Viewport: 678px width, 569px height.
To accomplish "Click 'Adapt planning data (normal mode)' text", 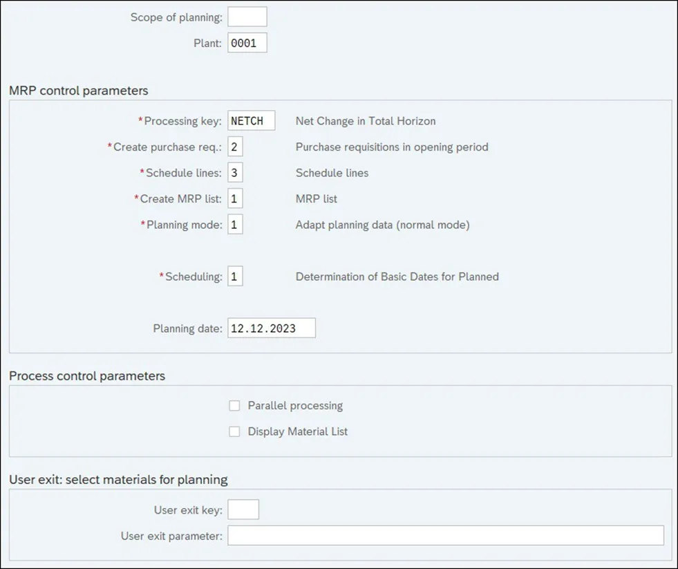I will pos(382,225).
